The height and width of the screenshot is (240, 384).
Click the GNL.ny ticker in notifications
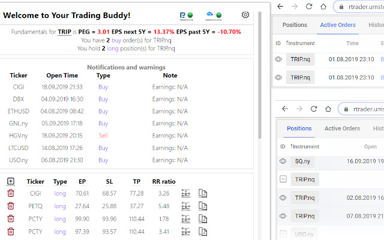pos(19,124)
